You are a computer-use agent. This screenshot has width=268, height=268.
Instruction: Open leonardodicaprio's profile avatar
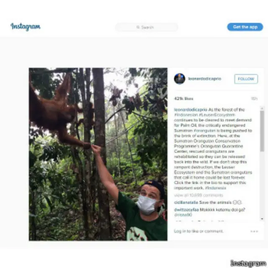[180, 79]
